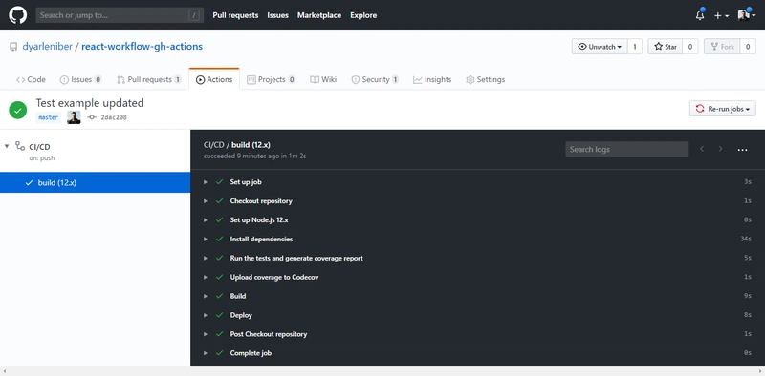
Task: Expand Run the tests and generate coverage step
Action: (206, 258)
